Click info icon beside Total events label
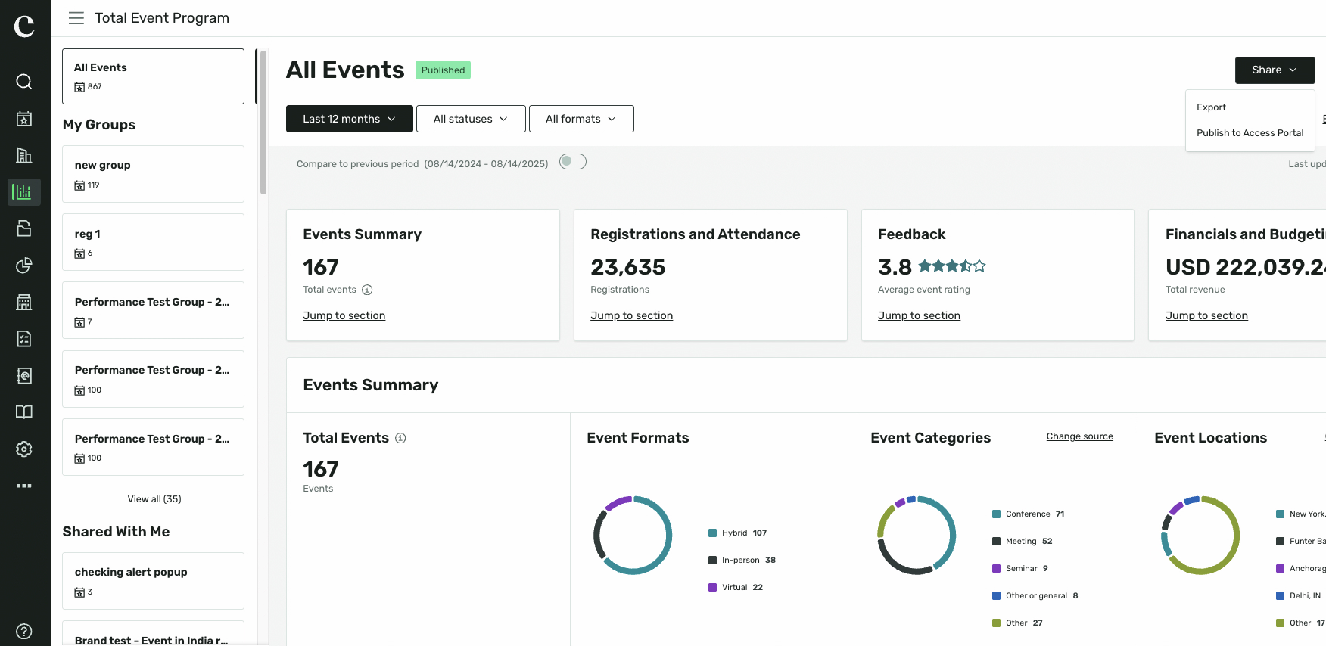This screenshot has width=1326, height=646. click(x=367, y=290)
